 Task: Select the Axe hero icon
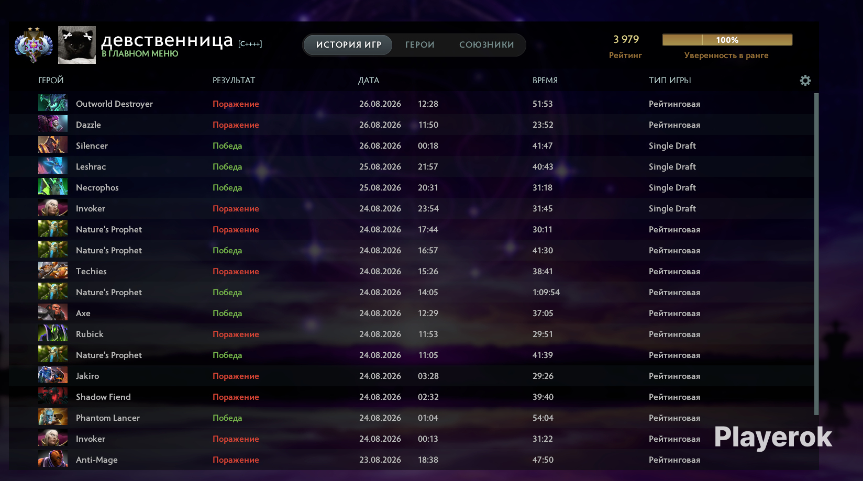click(53, 312)
